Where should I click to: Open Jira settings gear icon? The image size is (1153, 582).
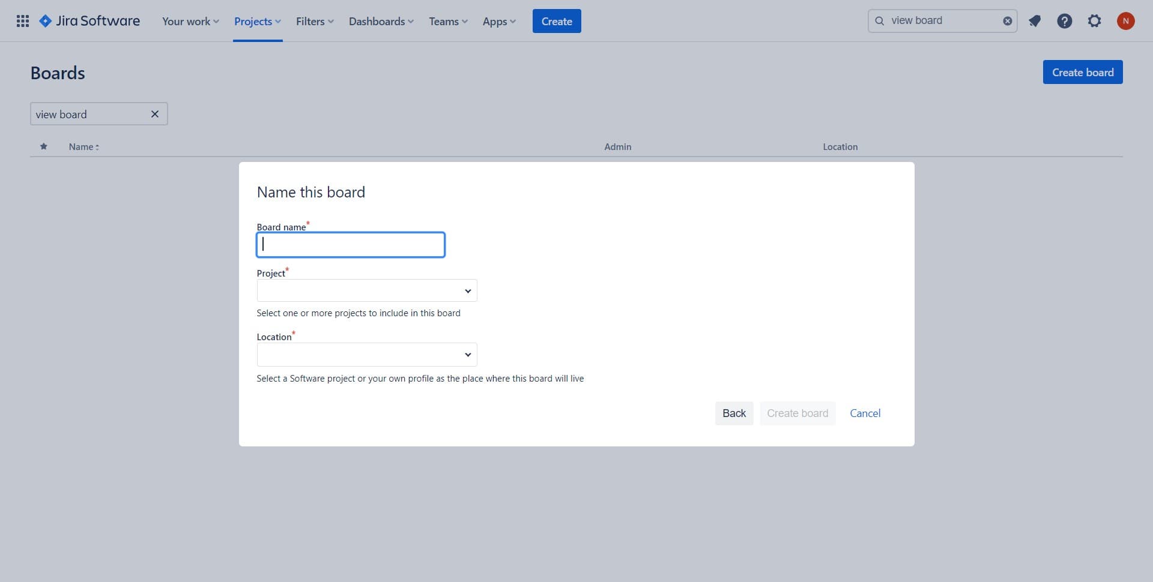pos(1094,20)
